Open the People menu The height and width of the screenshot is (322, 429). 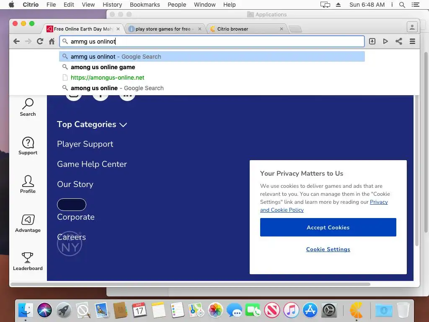click(x=177, y=5)
